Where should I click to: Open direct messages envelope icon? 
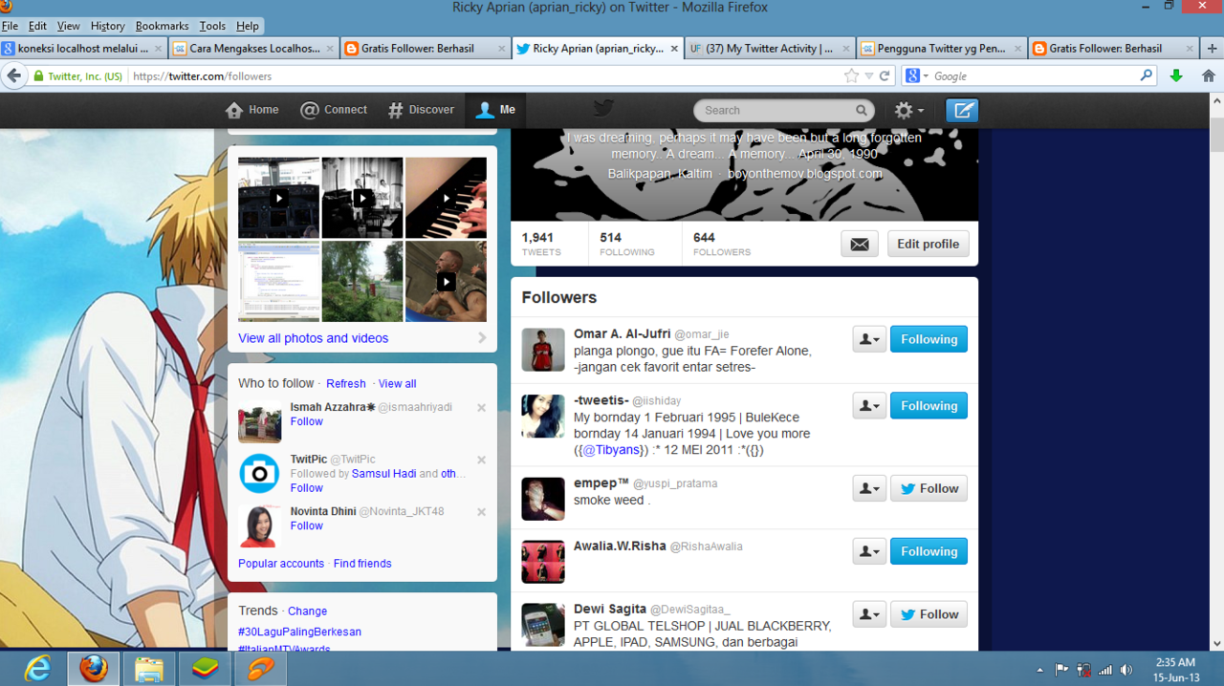[x=860, y=245]
